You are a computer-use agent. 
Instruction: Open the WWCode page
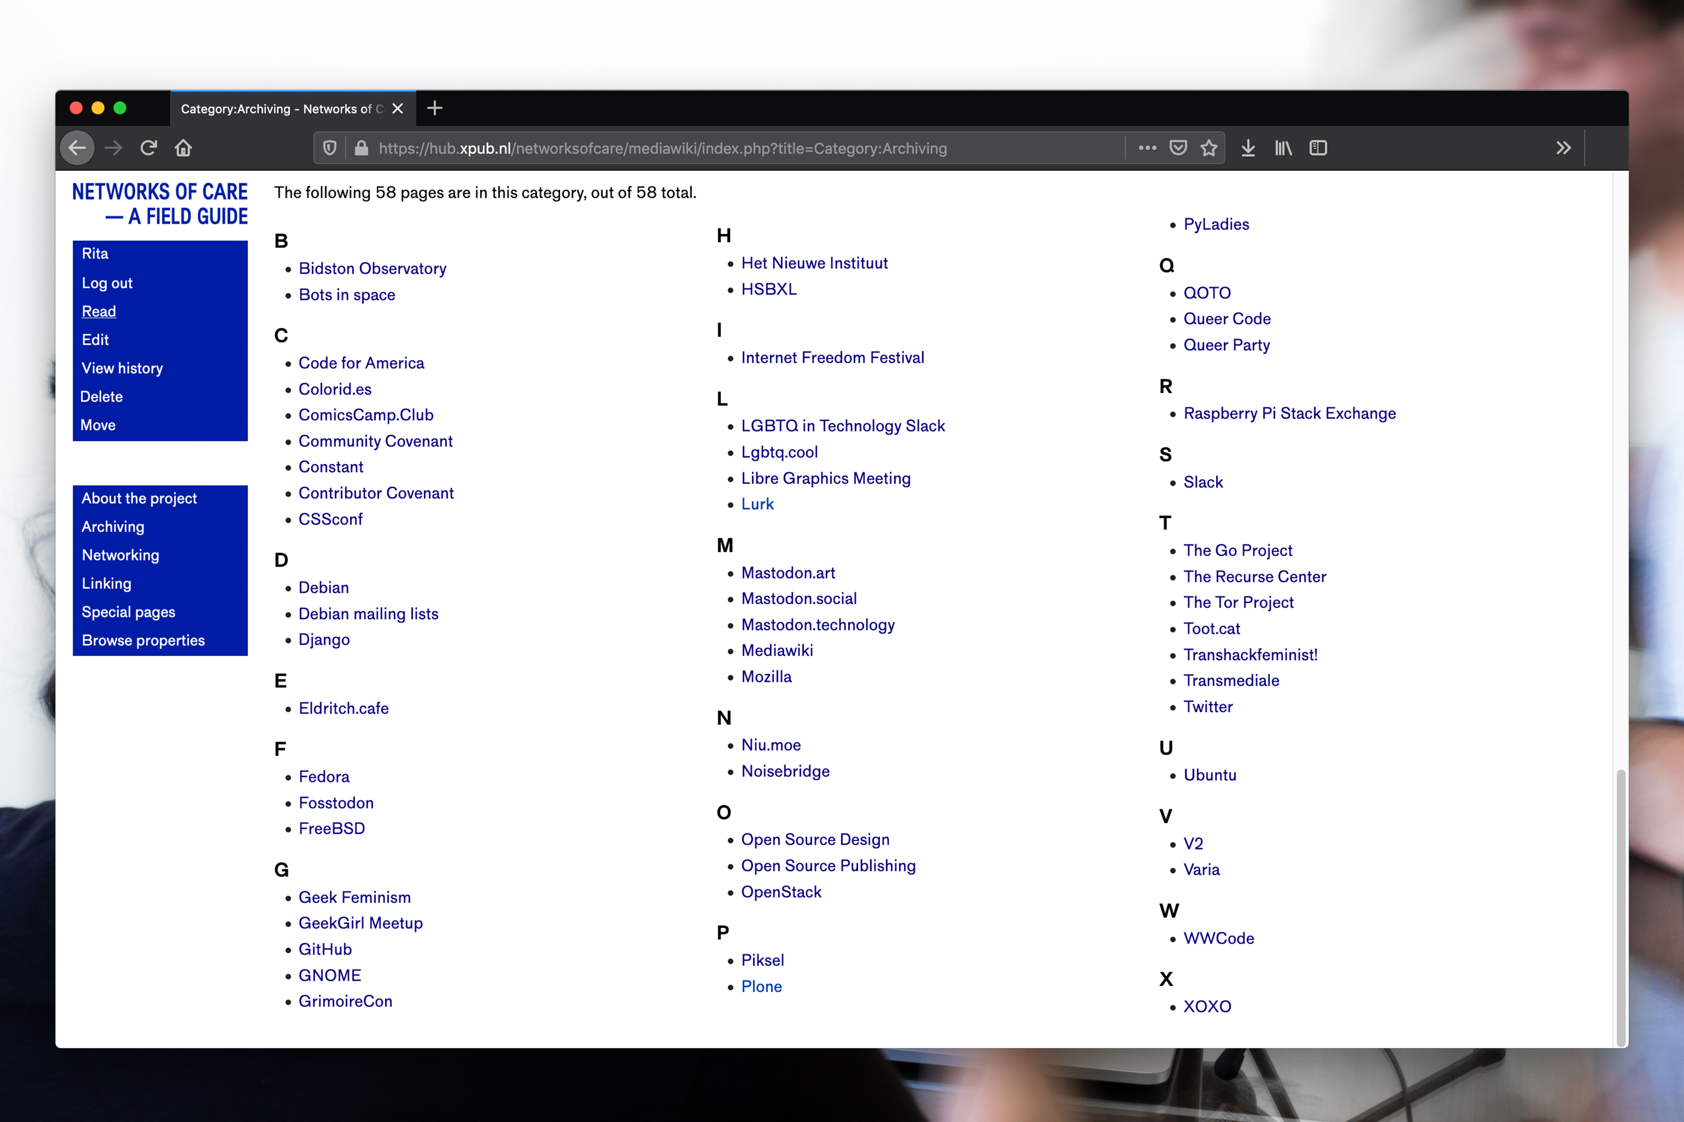[x=1219, y=938]
